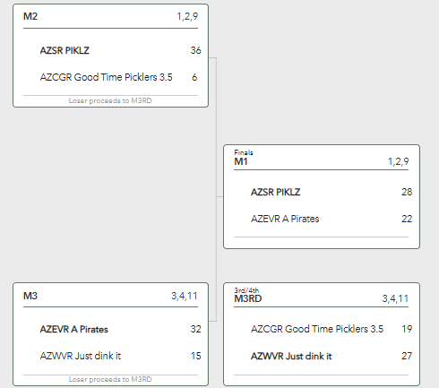Select AZWVR Just dink it in M3
This screenshot has width=439, height=388.
click(81, 356)
